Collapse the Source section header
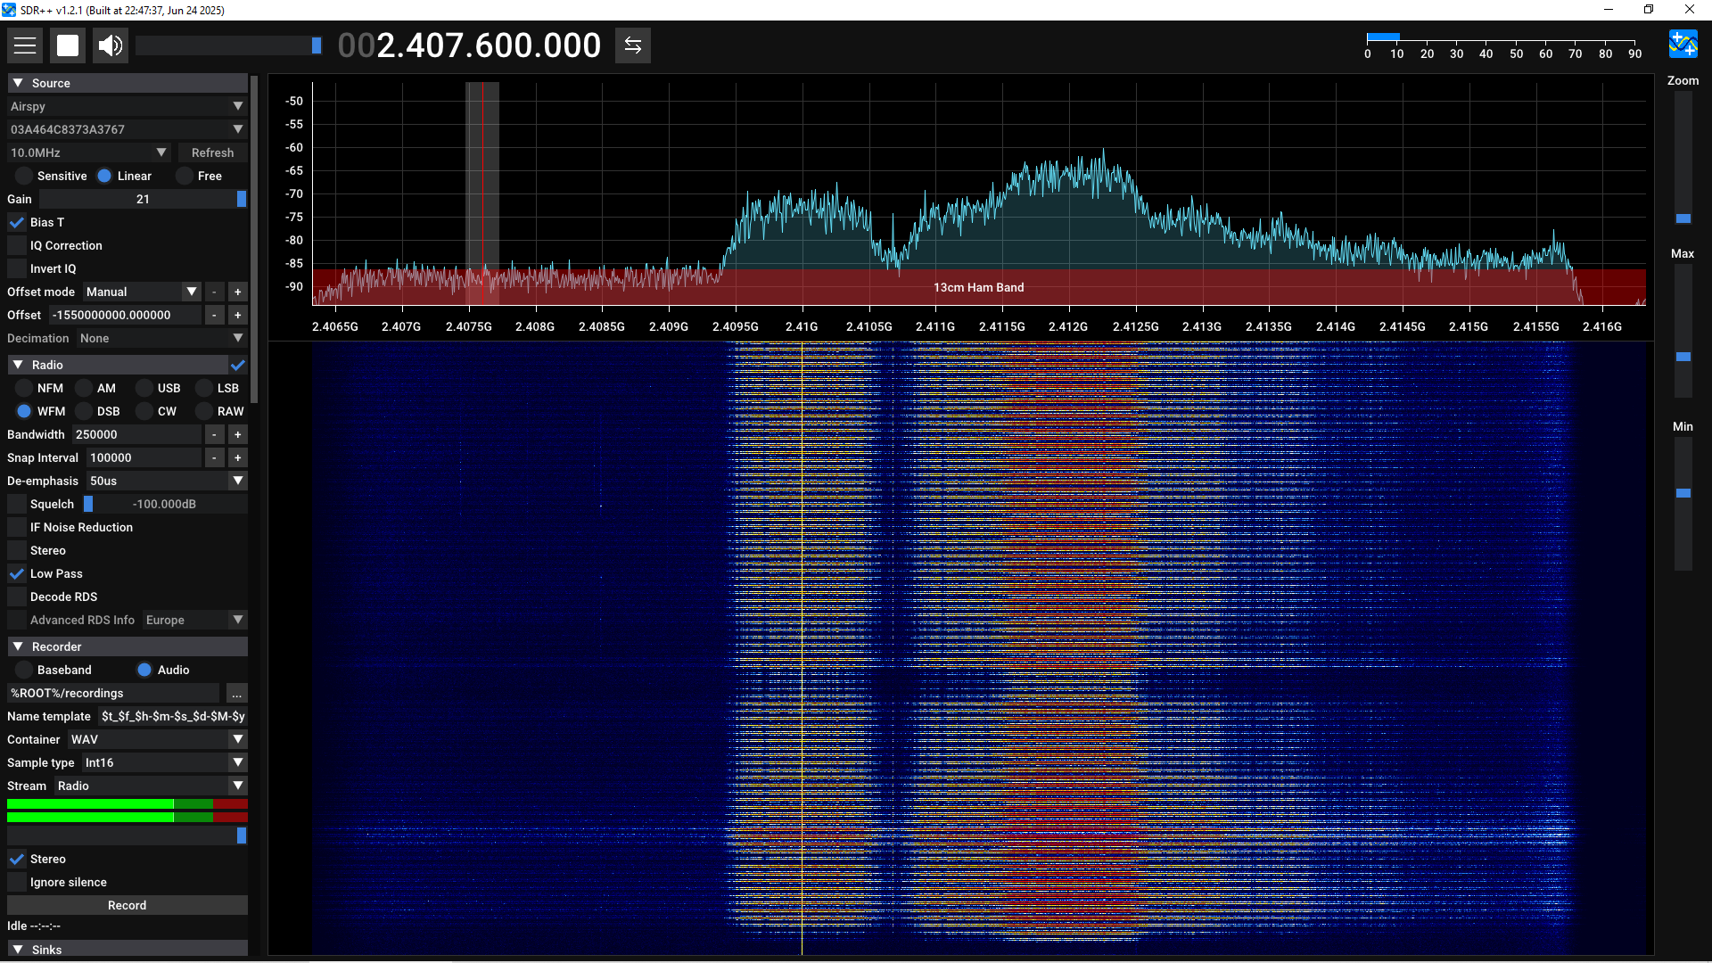This screenshot has width=1712, height=963. point(128,83)
